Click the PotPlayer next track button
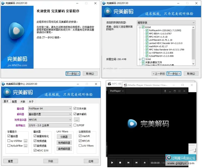Image resolution: width=202 pixels, height=168 pixels. tap(136, 163)
